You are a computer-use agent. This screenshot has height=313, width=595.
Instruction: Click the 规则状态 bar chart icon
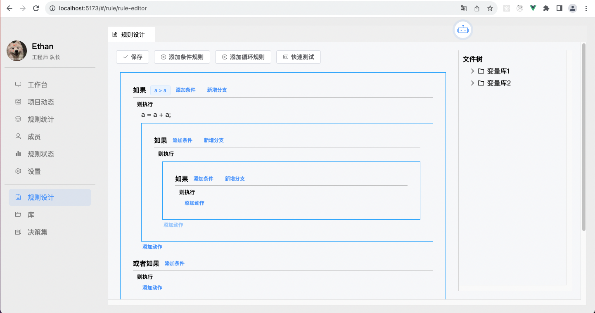[x=18, y=154]
